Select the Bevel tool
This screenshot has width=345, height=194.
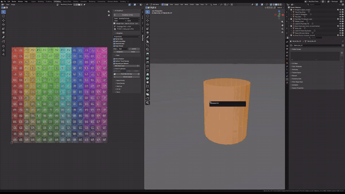(148, 63)
